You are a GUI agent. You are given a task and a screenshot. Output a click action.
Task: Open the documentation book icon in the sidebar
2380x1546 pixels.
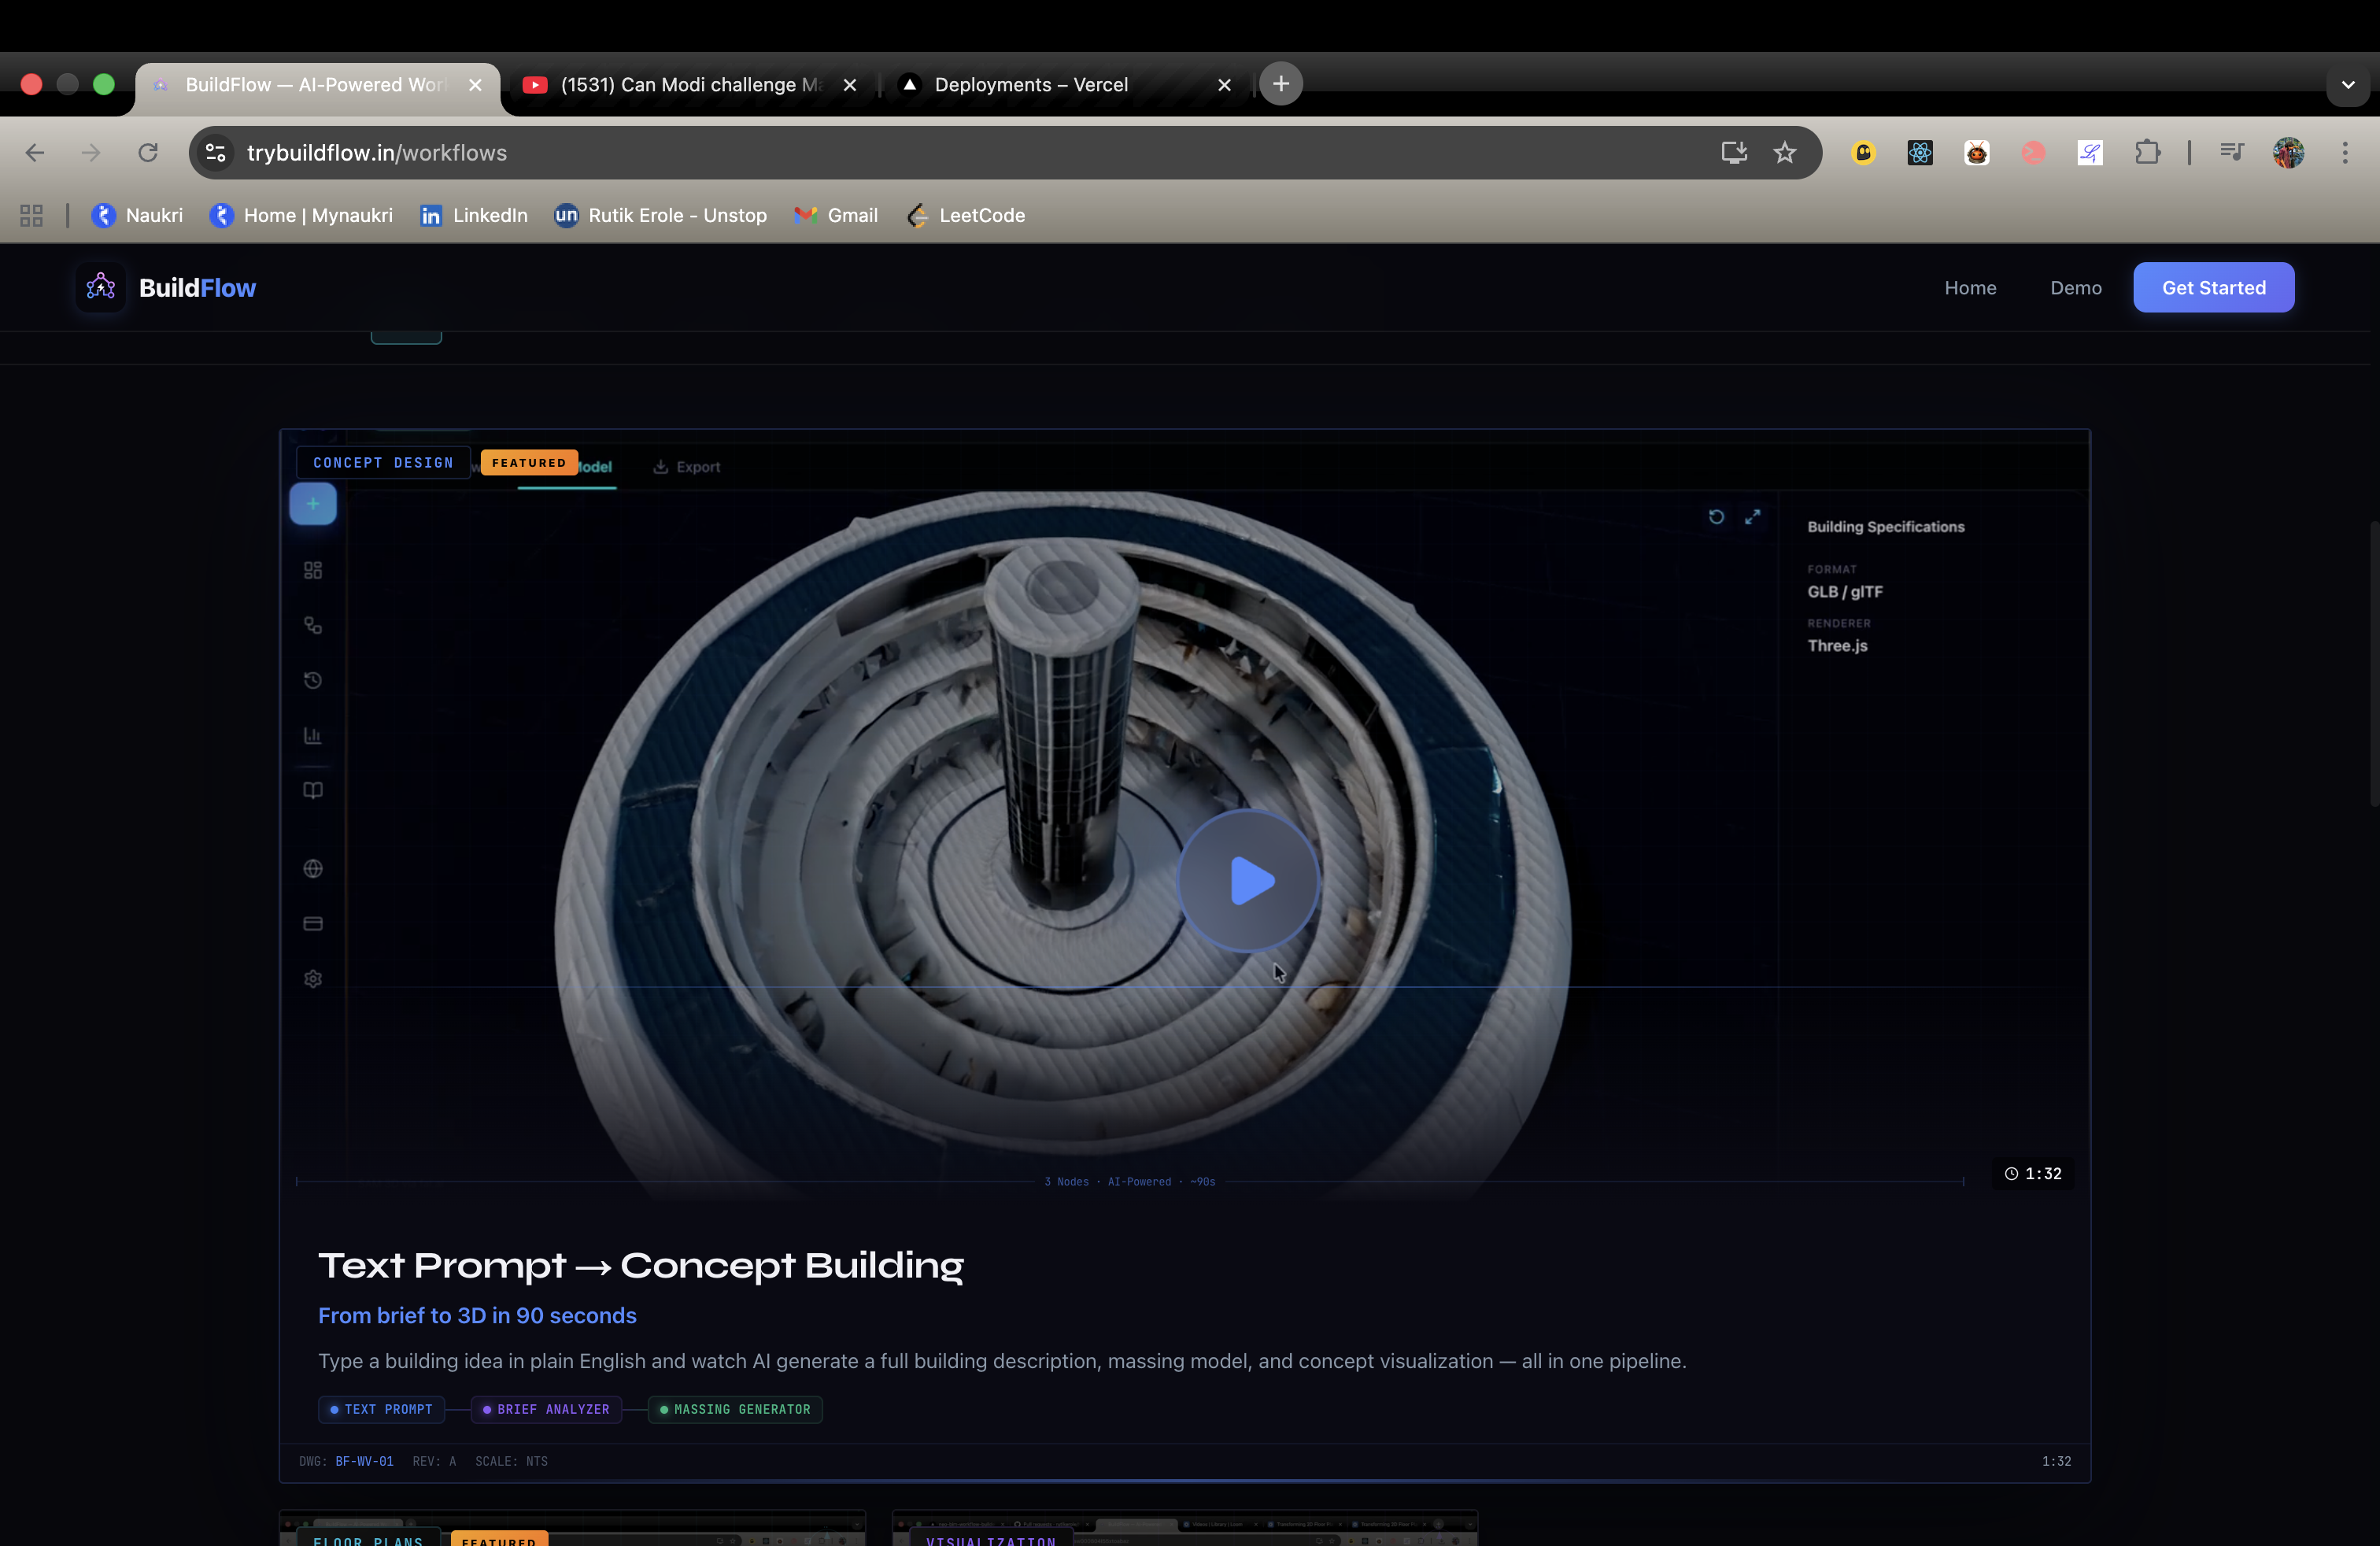pos(312,789)
